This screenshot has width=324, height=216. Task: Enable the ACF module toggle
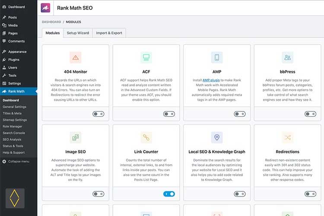(169, 114)
